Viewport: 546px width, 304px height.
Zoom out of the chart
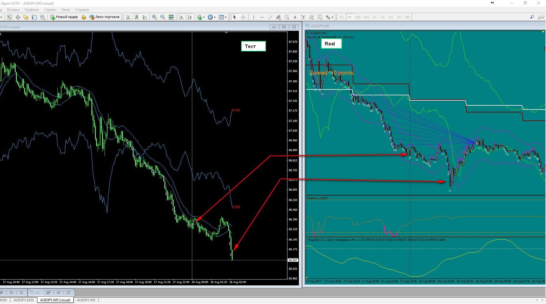[x=162, y=17]
